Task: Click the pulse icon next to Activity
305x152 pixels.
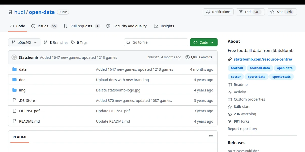Action: (230, 92)
